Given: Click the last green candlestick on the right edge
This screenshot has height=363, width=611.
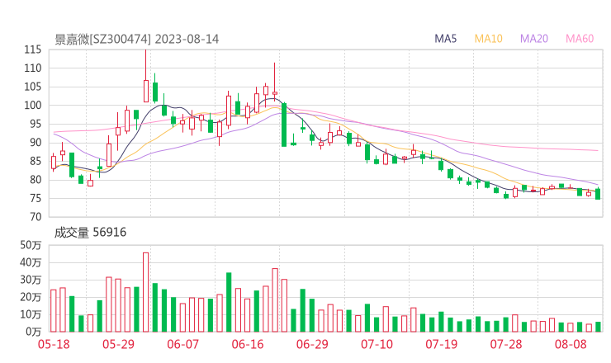Looking at the screenshot, I should click(598, 194).
